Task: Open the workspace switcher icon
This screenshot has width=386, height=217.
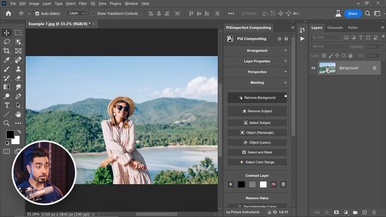Action: (377, 13)
